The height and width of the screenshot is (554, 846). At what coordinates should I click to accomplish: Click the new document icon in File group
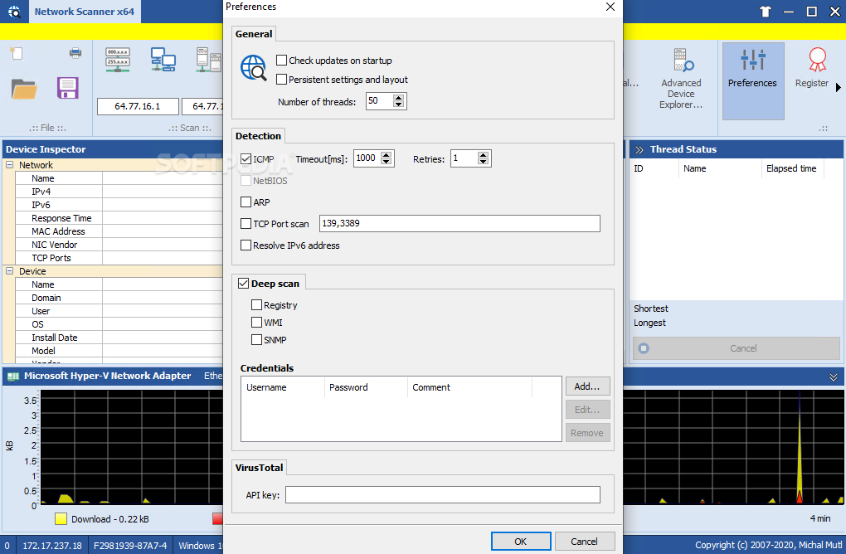pyautogui.click(x=17, y=53)
